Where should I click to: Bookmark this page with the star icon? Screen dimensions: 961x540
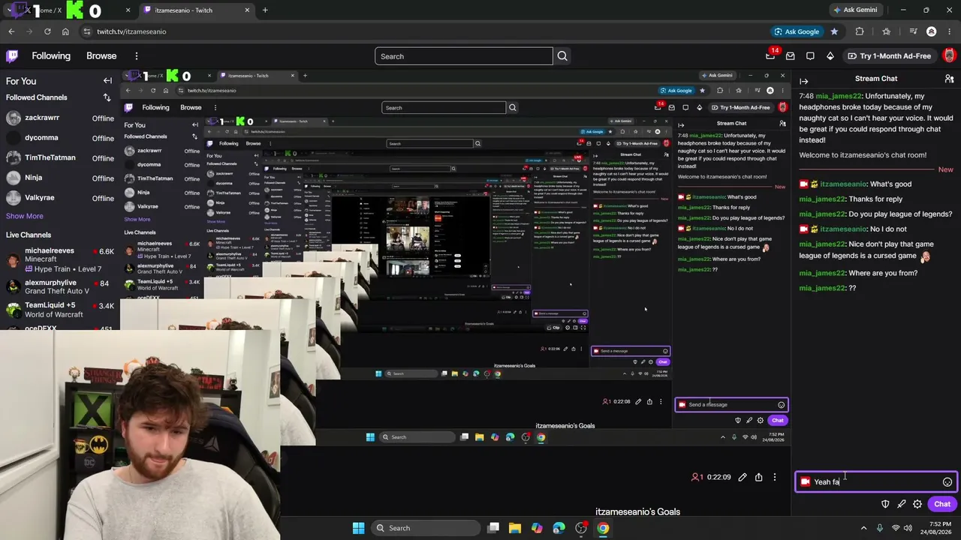pos(834,31)
